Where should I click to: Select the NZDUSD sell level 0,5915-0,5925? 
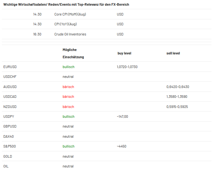coord(177,107)
